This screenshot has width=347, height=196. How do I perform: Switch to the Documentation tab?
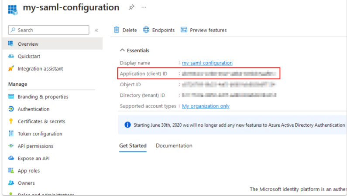pyautogui.click(x=174, y=145)
